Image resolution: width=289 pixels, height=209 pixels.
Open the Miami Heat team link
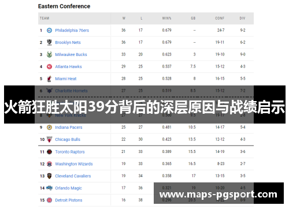point(66,79)
